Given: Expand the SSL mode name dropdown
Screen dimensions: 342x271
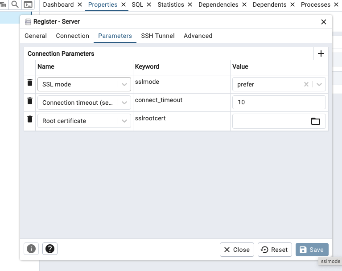Looking at the screenshot, I should pos(124,84).
